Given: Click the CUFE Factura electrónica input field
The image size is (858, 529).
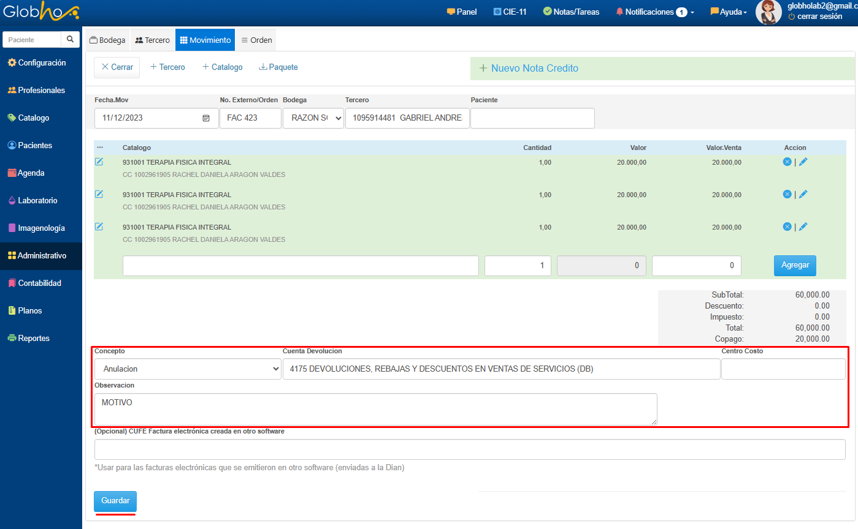Looking at the screenshot, I should click(x=470, y=449).
